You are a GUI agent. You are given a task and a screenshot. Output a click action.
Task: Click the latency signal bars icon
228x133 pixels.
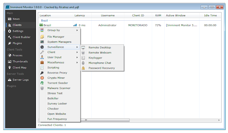click(75, 25)
